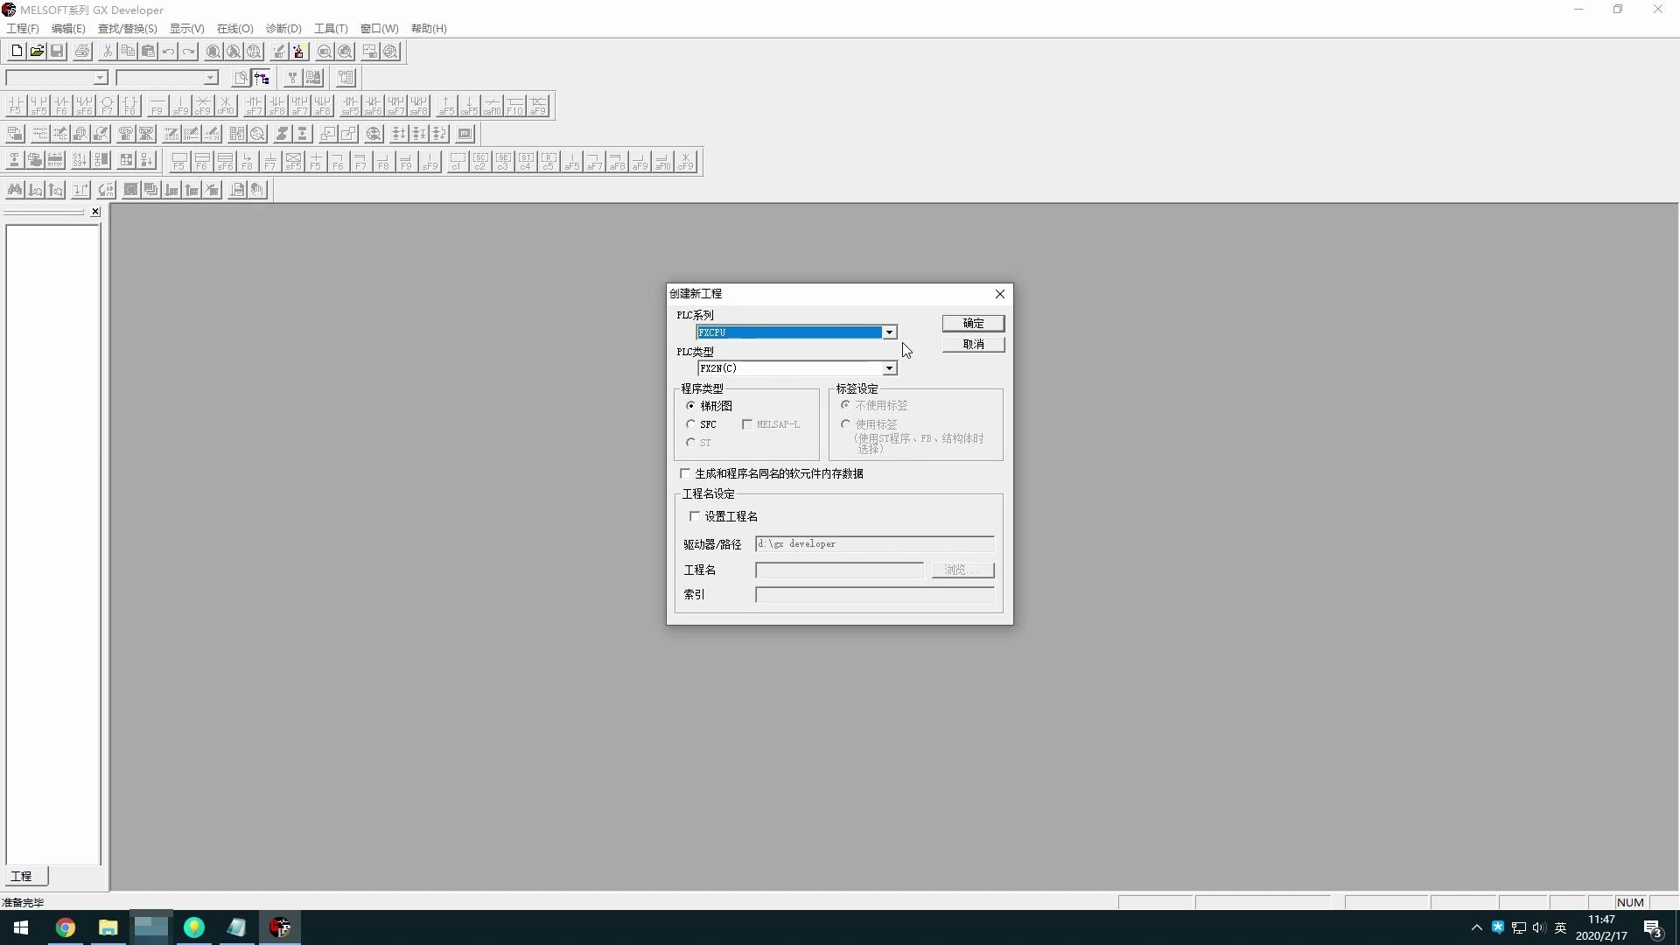
Task: Open the 诊断(D) menu
Action: pos(283,28)
